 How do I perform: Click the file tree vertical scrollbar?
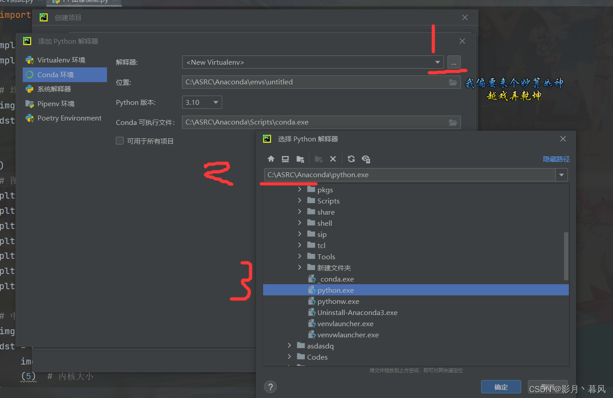[x=566, y=256]
